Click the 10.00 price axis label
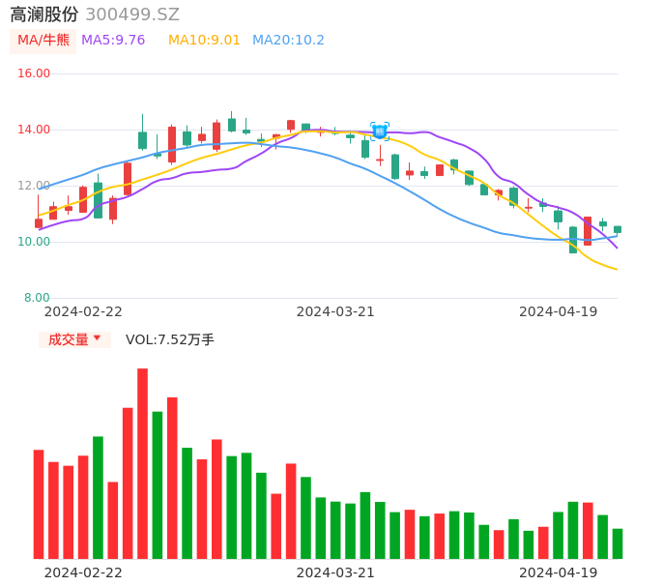The height and width of the screenshot is (586, 663). [x=34, y=242]
